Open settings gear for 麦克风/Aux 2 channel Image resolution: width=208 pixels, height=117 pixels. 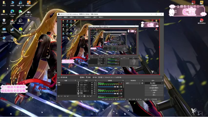coord(121,94)
